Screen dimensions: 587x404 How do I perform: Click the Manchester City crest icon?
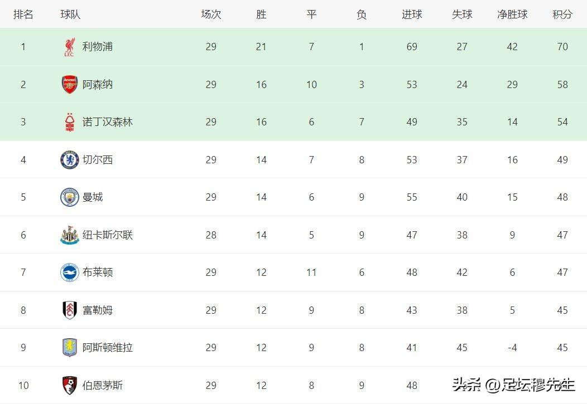point(69,197)
